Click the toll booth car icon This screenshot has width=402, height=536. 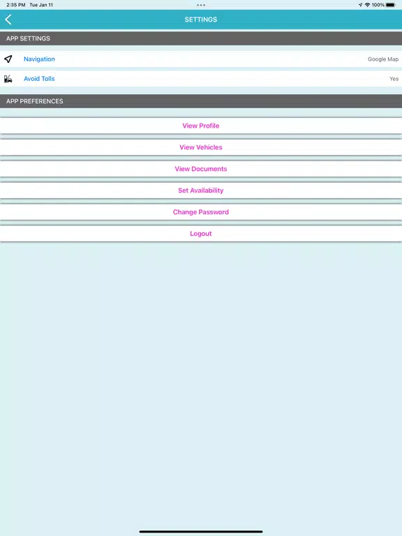pos(8,79)
